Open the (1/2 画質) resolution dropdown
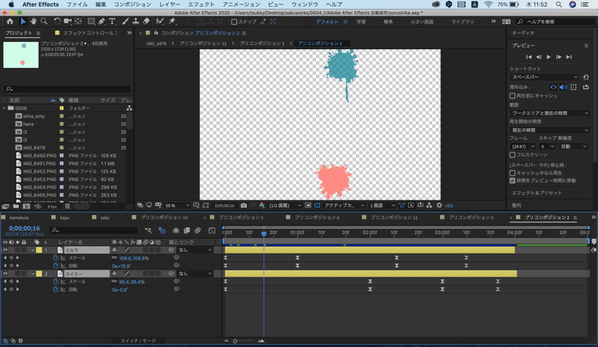598x347 pixels. coord(285,206)
